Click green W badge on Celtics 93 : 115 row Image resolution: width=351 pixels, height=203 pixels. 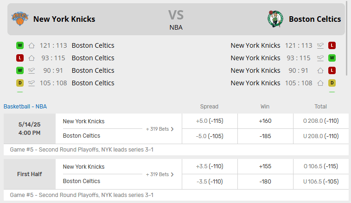[x=332, y=58]
